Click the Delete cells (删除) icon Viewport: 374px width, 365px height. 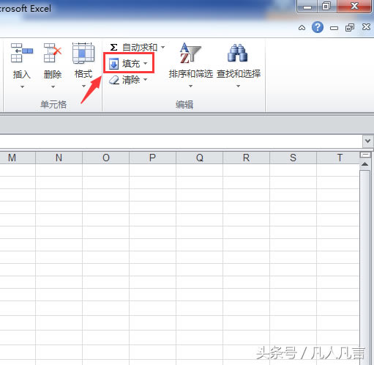point(53,53)
